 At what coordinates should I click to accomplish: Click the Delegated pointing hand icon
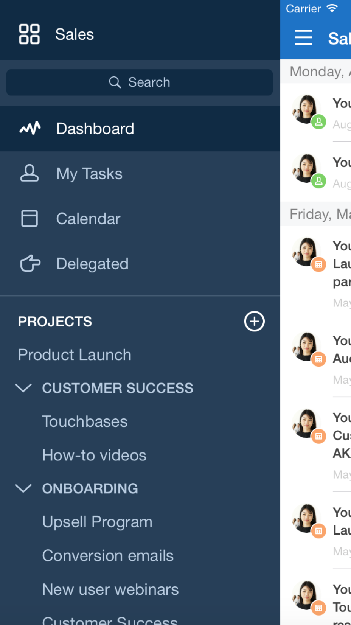pos(30,264)
